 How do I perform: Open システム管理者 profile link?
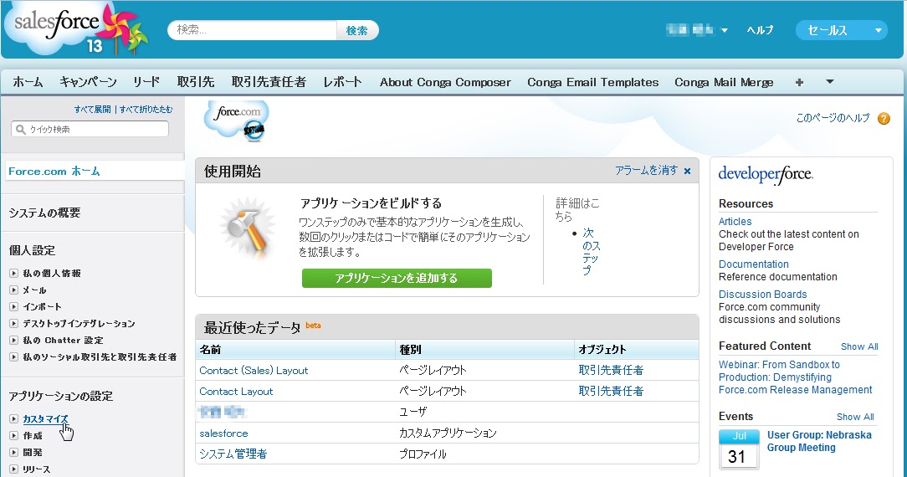click(x=233, y=454)
